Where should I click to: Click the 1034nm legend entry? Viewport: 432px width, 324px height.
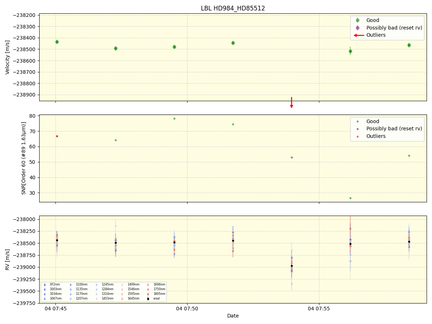click(52, 294)
